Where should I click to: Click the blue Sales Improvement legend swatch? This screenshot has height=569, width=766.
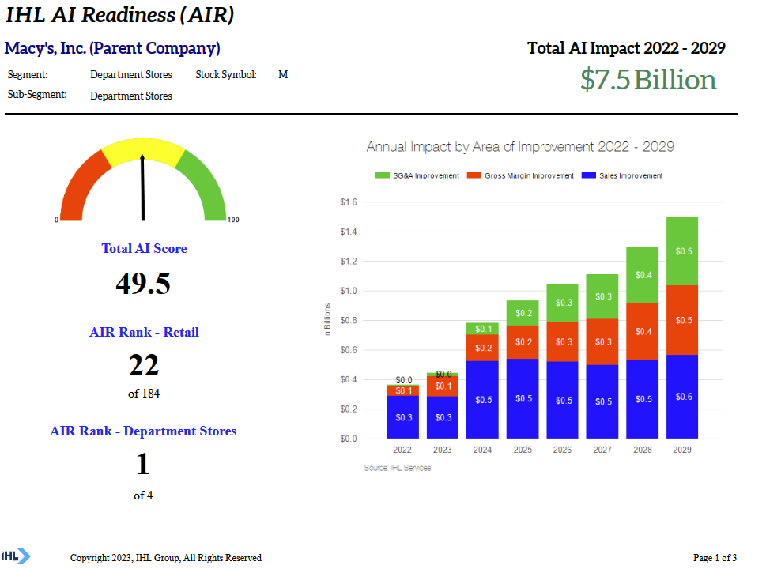point(589,175)
